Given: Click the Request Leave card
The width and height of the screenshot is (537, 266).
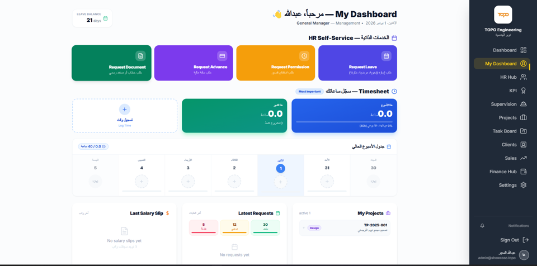Looking at the screenshot, I should pos(357,63).
